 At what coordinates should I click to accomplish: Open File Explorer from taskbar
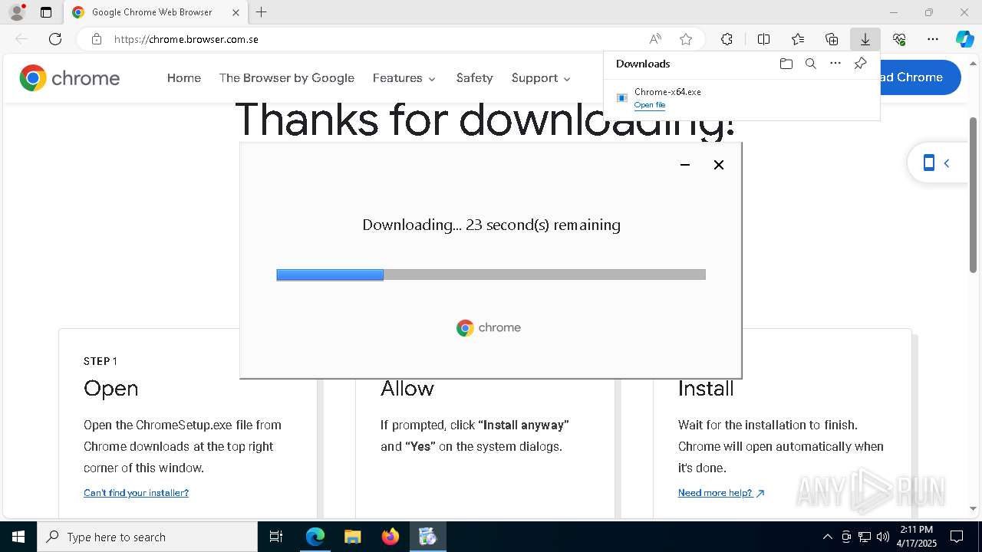352,537
